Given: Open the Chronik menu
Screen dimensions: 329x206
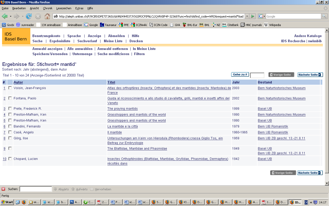Looking at the screenshot, I should 48,8.
